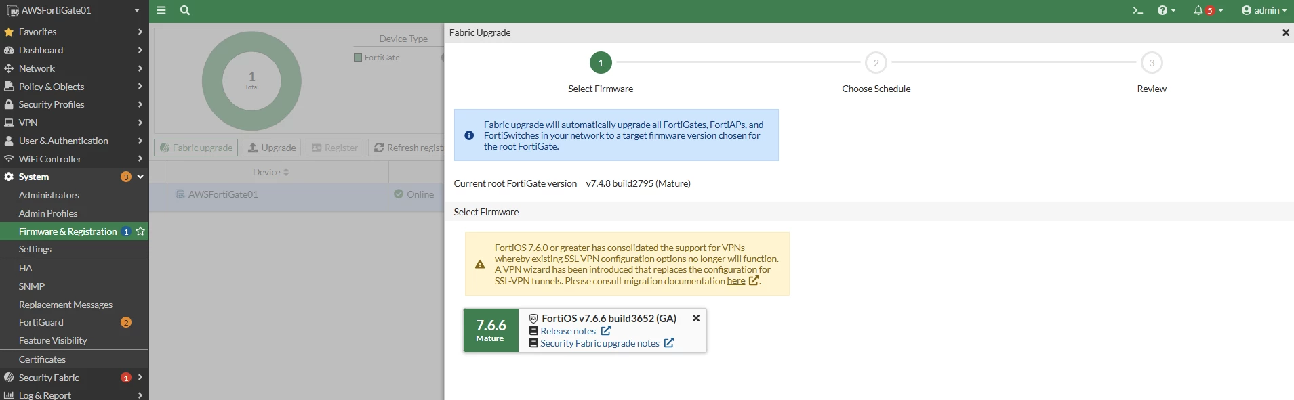The image size is (1294, 400).
Task: Click external link icon beside Security Fabric upgrade notes
Action: click(669, 342)
